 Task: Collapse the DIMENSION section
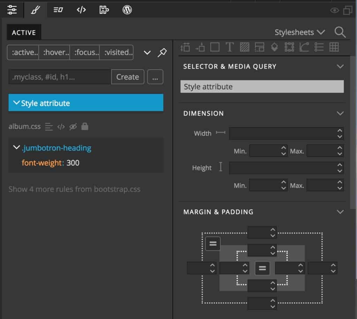tap(341, 113)
